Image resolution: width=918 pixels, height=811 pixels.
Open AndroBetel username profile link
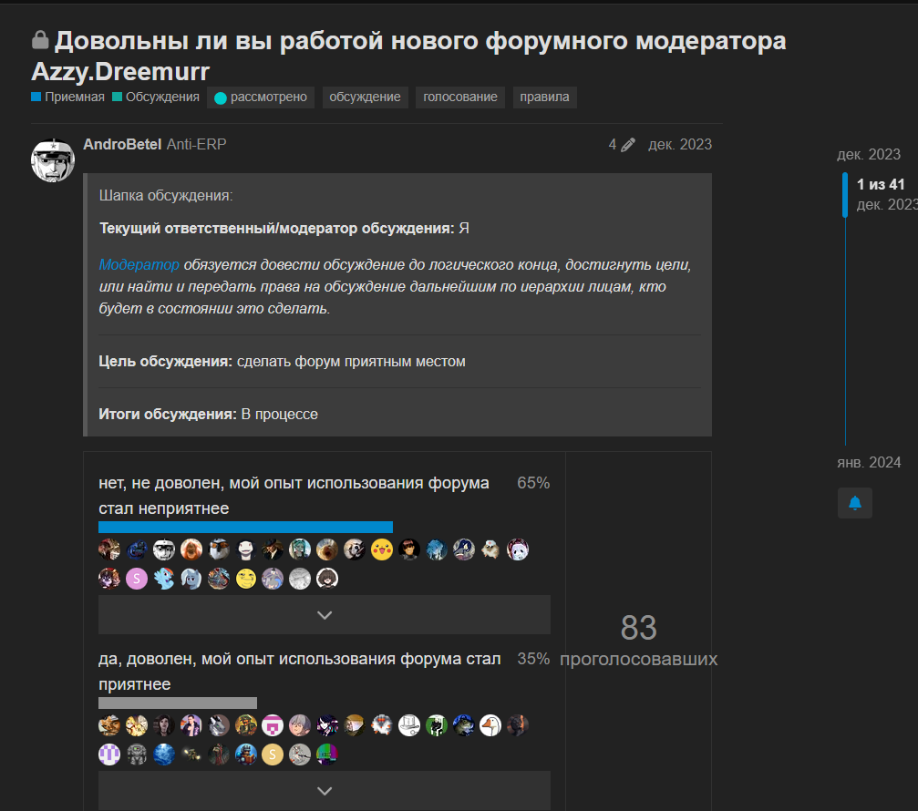(121, 144)
